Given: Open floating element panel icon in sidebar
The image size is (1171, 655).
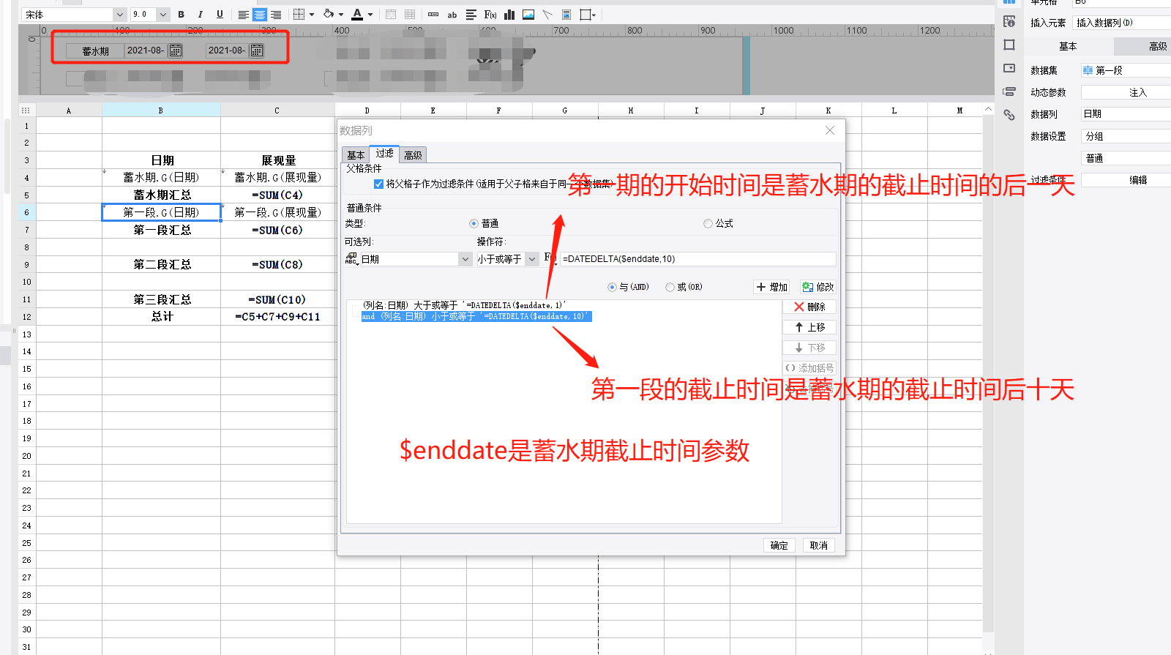Looking at the screenshot, I should tap(1009, 45).
